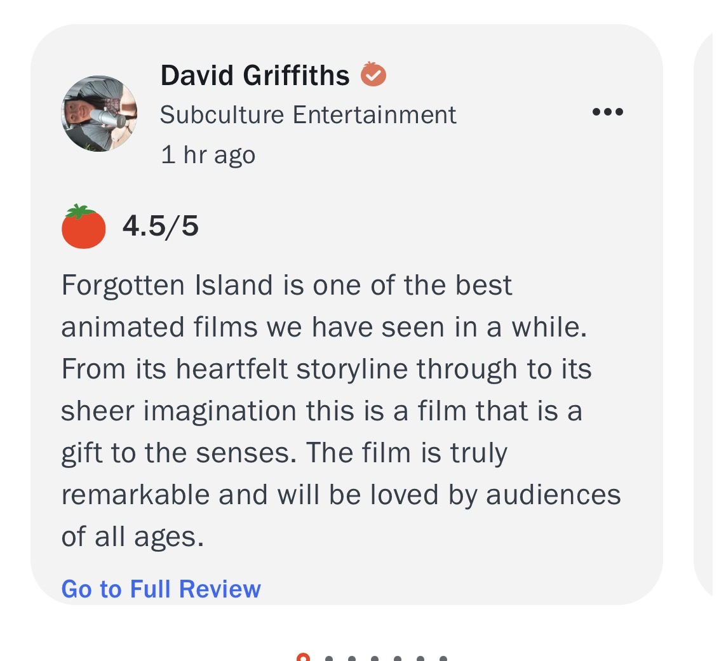This screenshot has height=661, width=726.
Task: Click the verified critic checkmark badge
Action: click(x=373, y=74)
